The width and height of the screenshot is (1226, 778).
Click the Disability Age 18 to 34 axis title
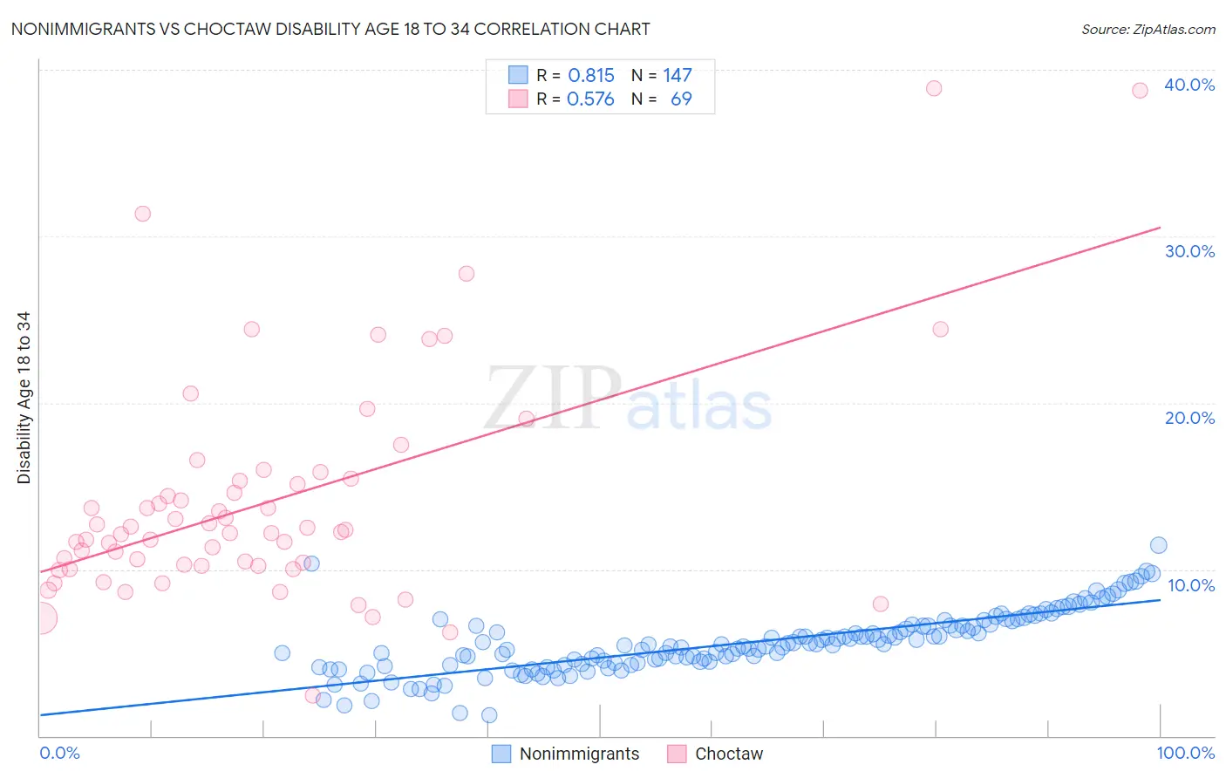coord(24,398)
